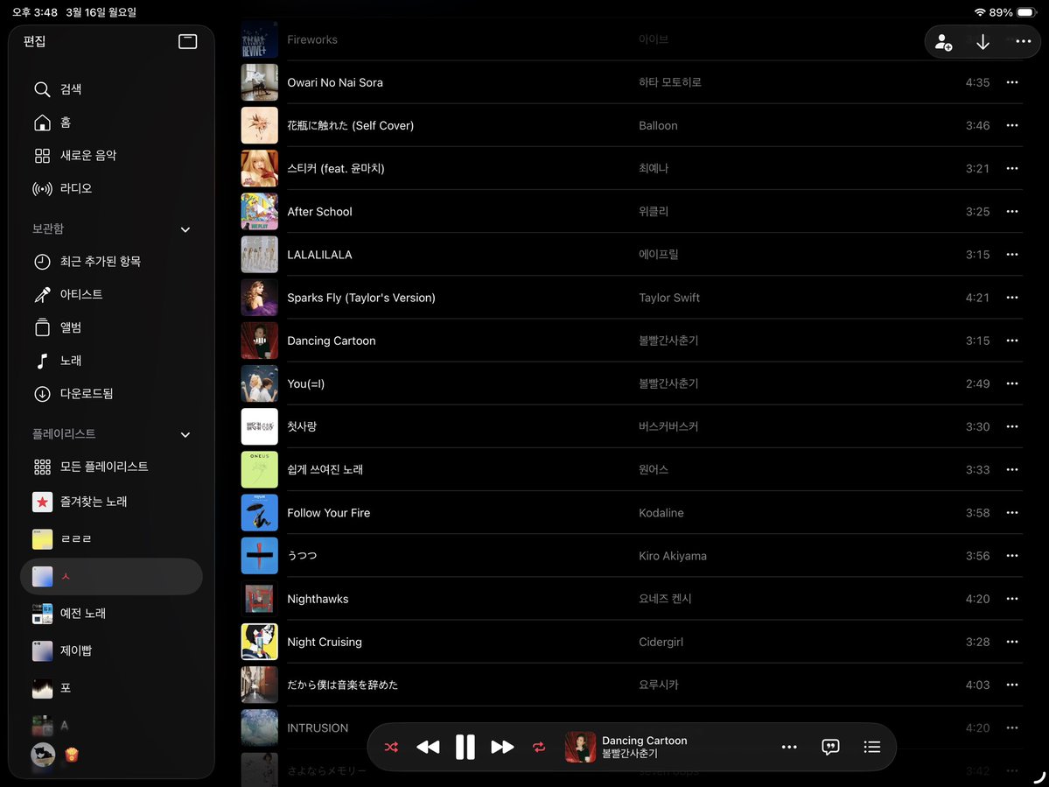1049x787 pixels.
Task: Open 아티스트 artists library
Action: pyautogui.click(x=111, y=294)
